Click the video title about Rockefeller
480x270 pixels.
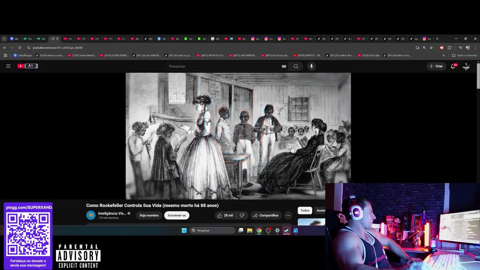[152, 205]
